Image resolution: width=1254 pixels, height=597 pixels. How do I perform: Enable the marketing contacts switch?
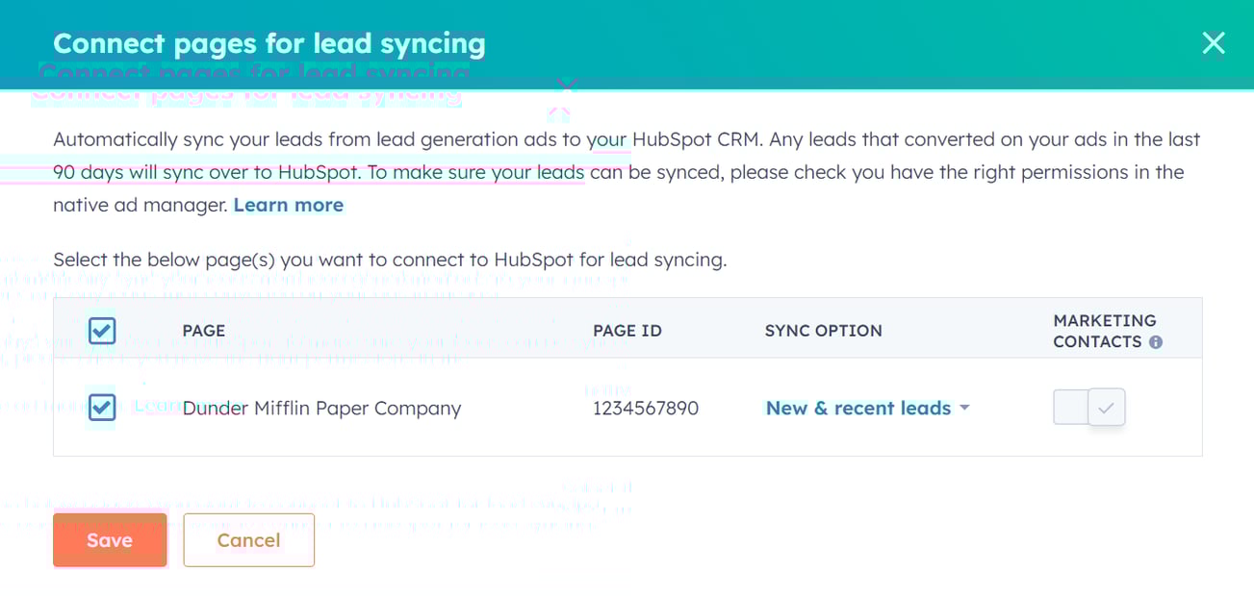(1088, 407)
